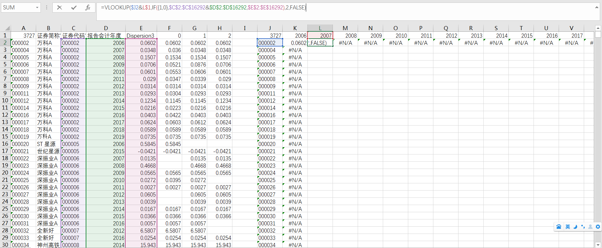Screen dimensions: 602x248
Task: Select the column D header
Action: coord(106,28)
